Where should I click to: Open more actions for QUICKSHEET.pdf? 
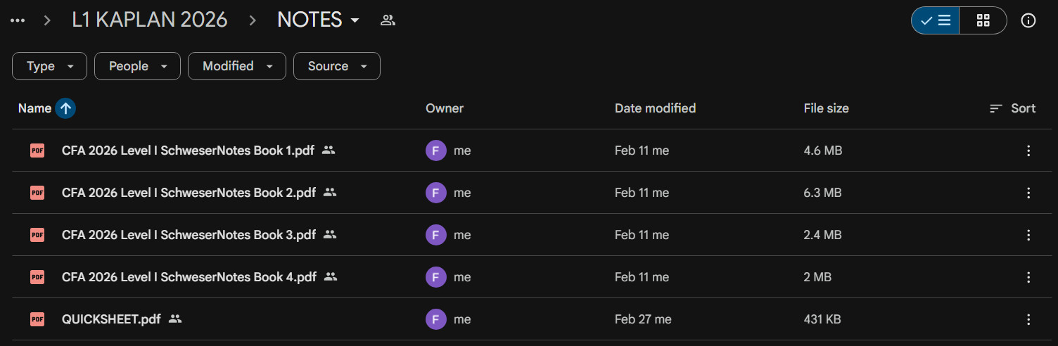[1028, 319]
